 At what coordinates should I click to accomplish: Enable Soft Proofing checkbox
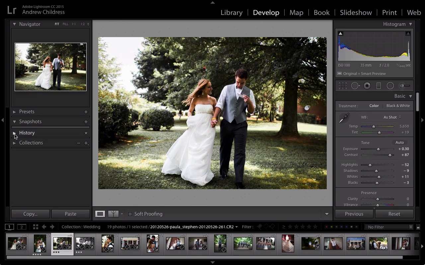coord(130,214)
